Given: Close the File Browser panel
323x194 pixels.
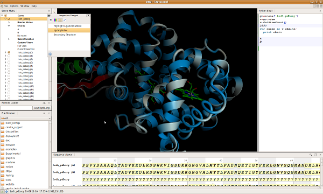Looking at the screenshot, I should coord(49,113).
